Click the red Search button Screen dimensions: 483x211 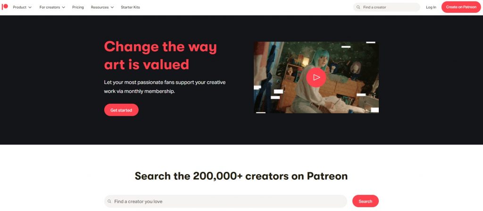pos(366,201)
